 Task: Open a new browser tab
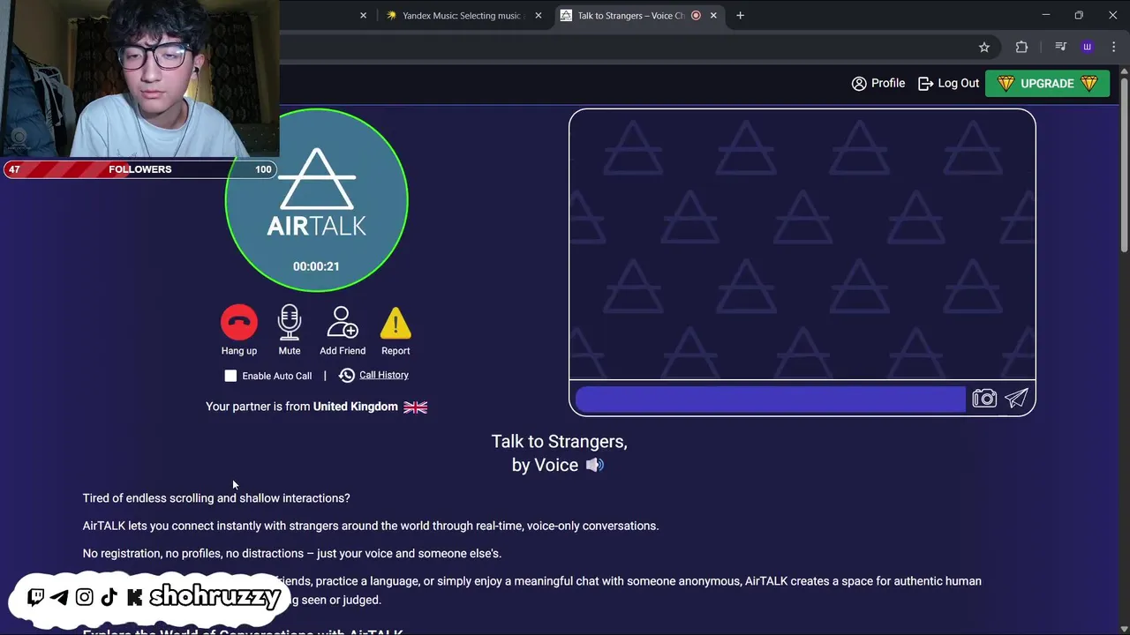click(x=740, y=15)
